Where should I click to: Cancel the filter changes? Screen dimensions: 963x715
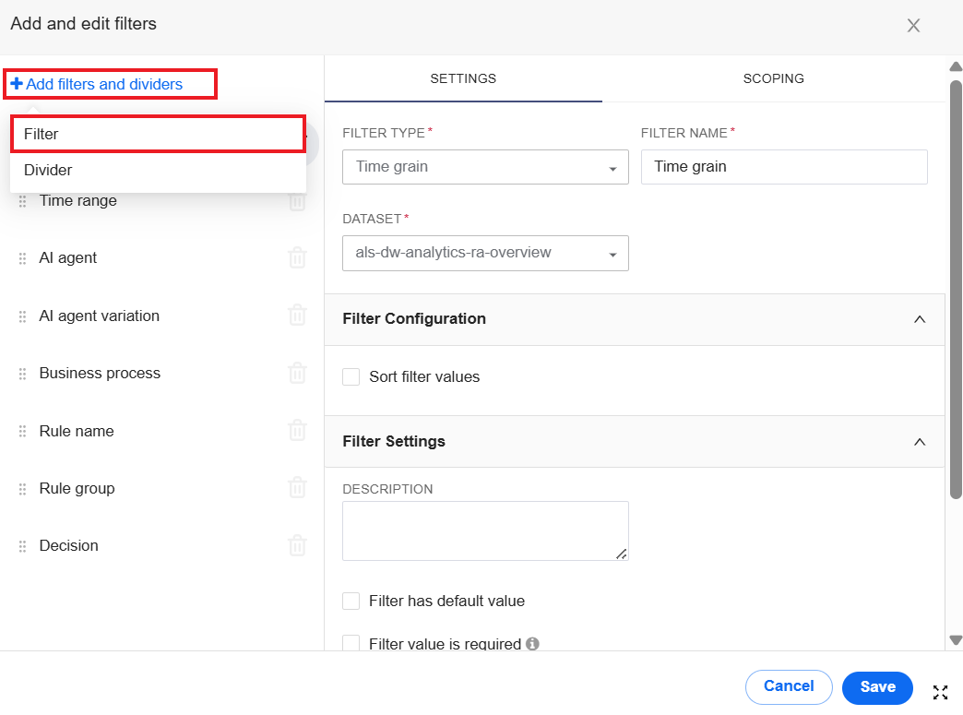(789, 686)
